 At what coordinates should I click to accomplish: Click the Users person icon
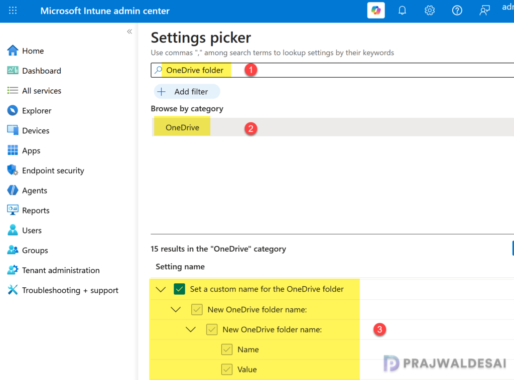click(13, 230)
